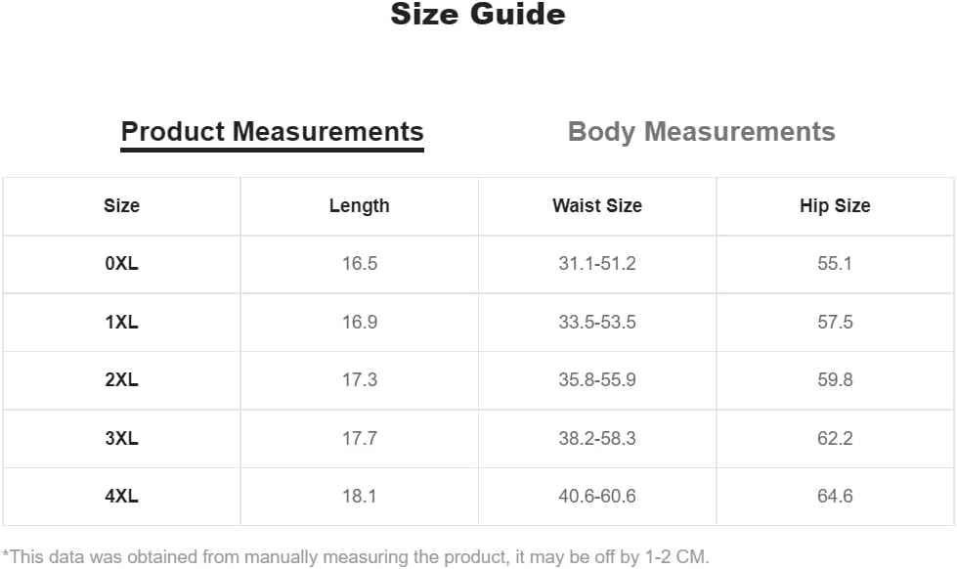Click hip size value 59.8
Viewport: 957px width, 569px height.
(x=835, y=379)
